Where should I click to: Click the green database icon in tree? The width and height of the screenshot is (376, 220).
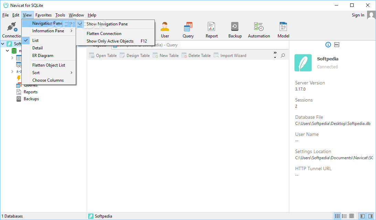(x=14, y=51)
